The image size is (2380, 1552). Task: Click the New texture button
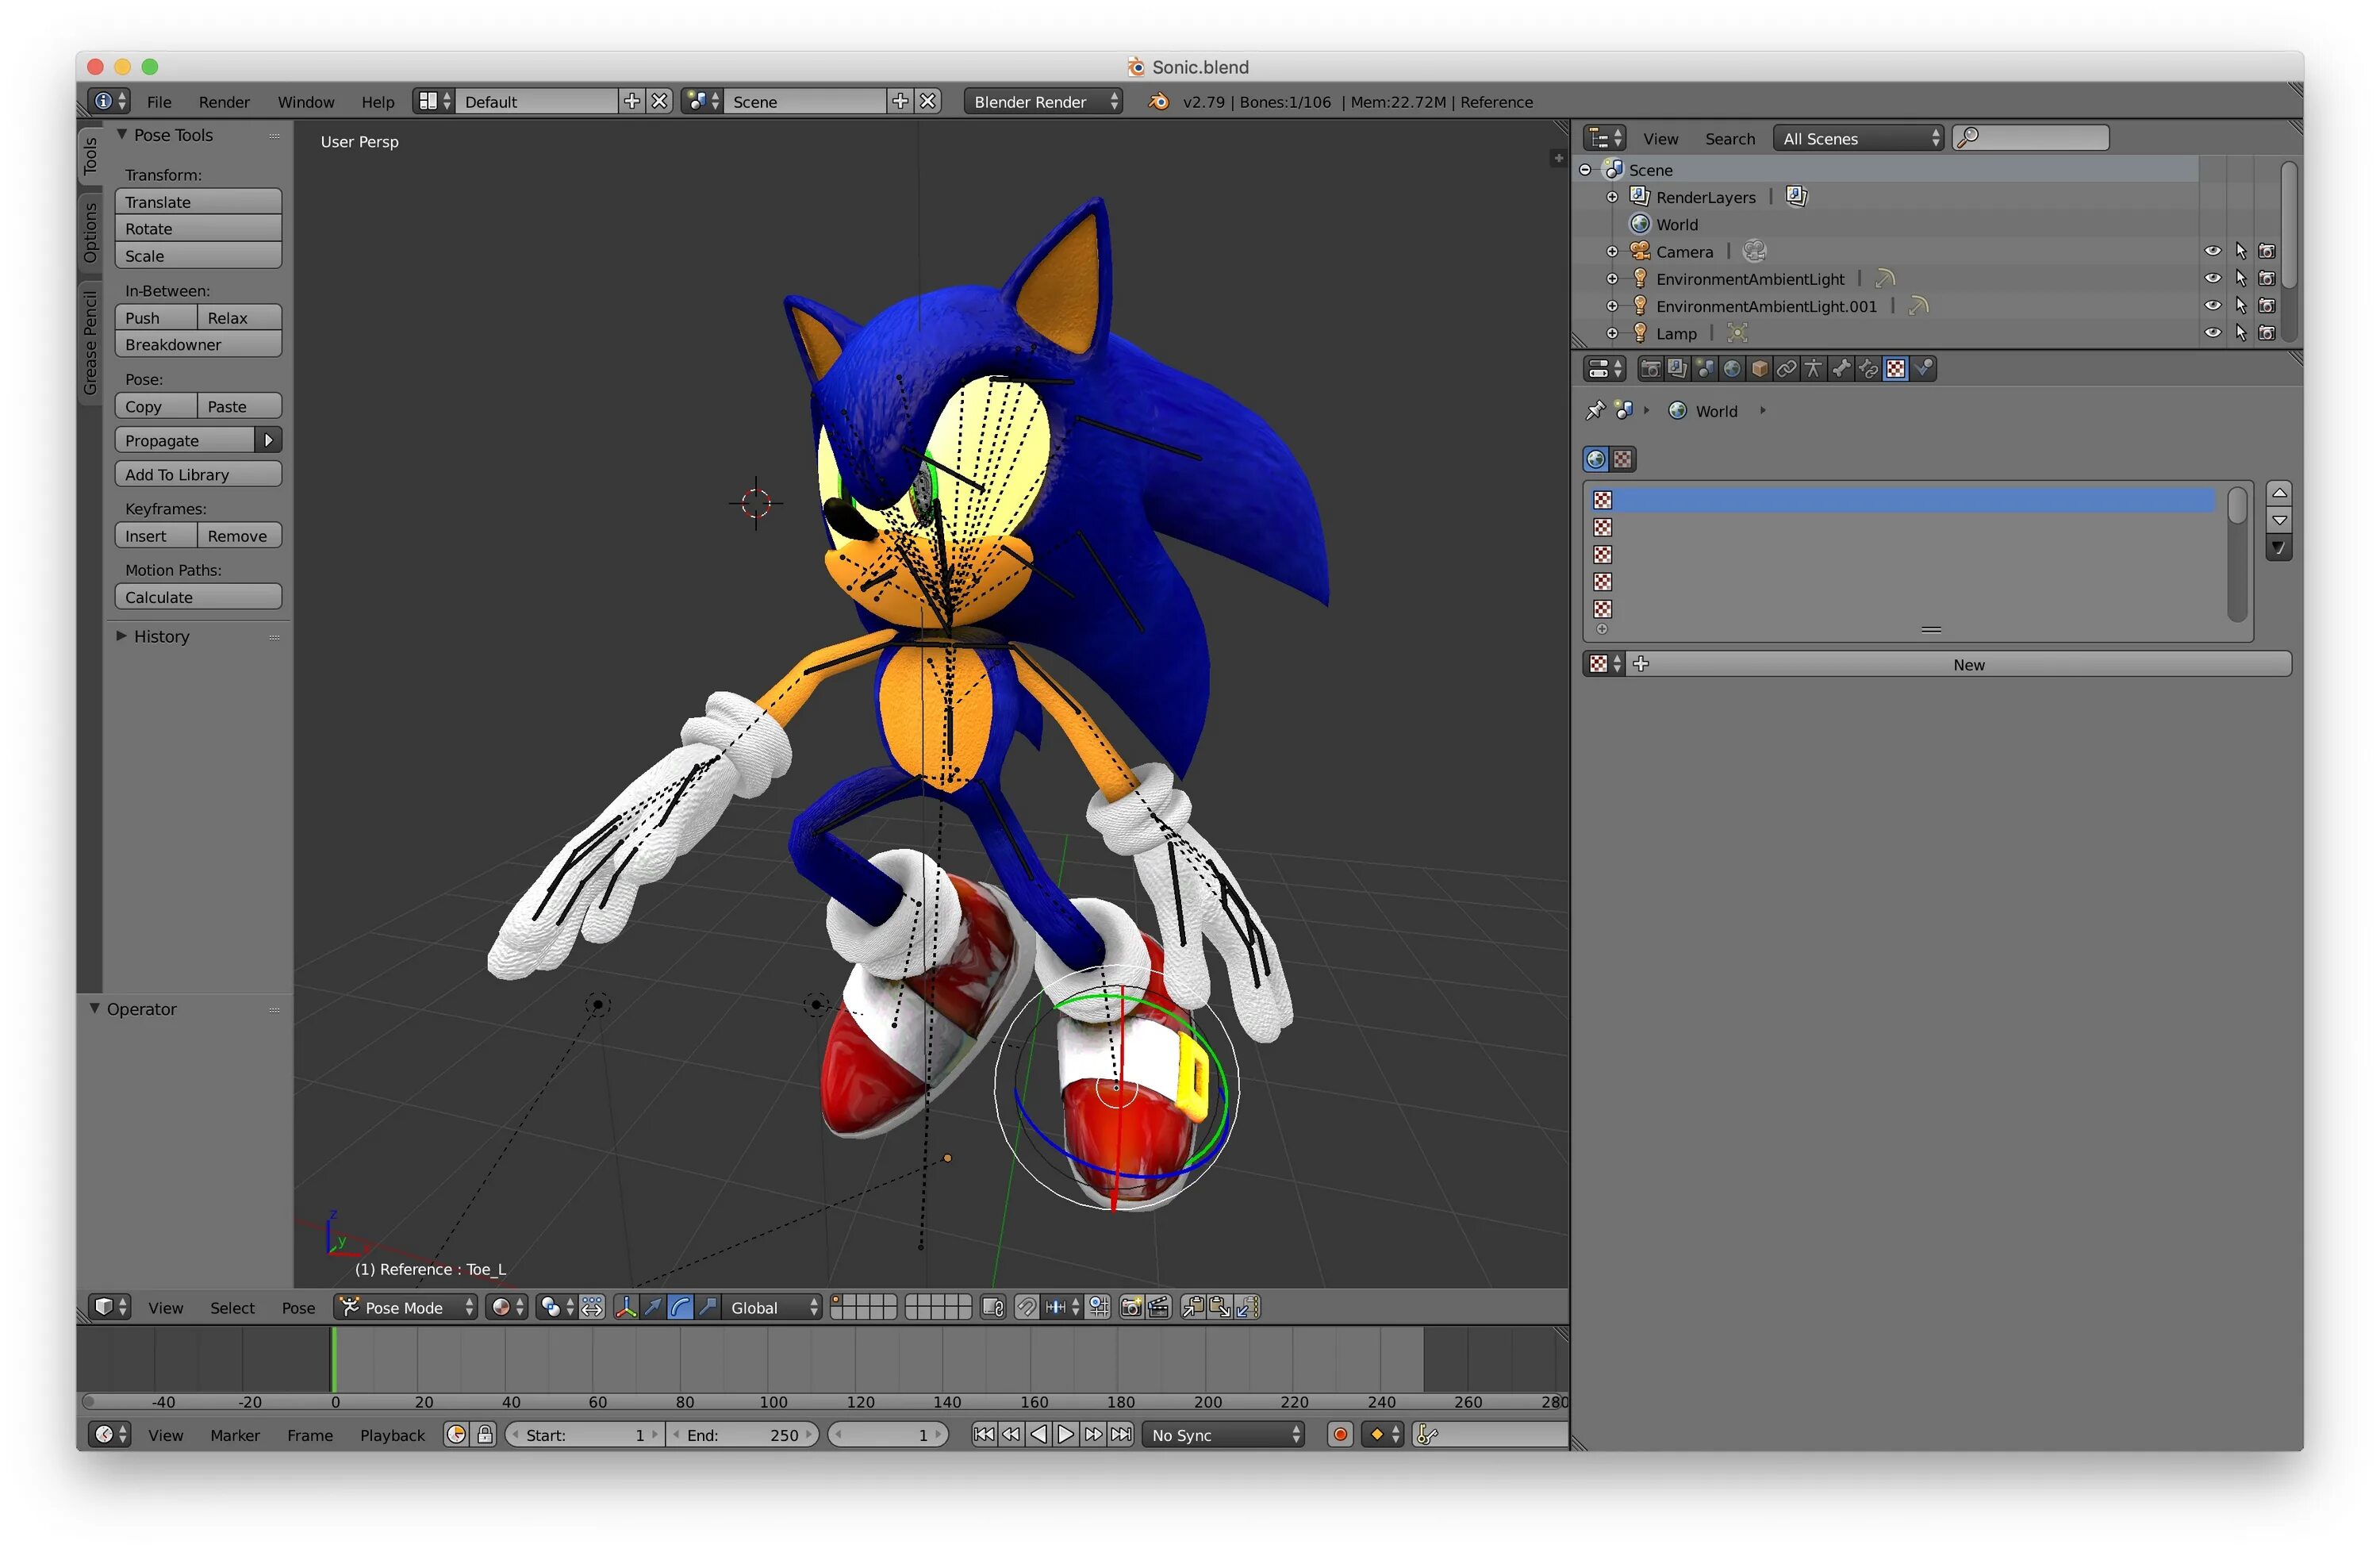point(1967,664)
